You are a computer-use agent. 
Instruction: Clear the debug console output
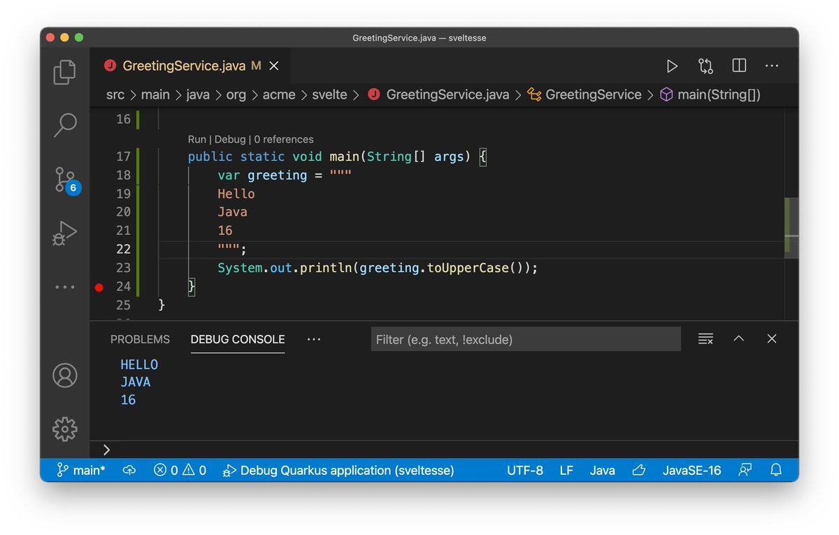pos(705,339)
